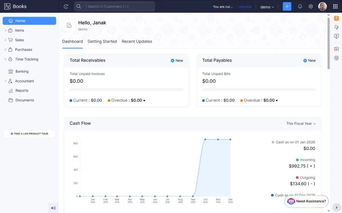Expand the Items menu chevron
342x213 pixels.
[5, 30]
